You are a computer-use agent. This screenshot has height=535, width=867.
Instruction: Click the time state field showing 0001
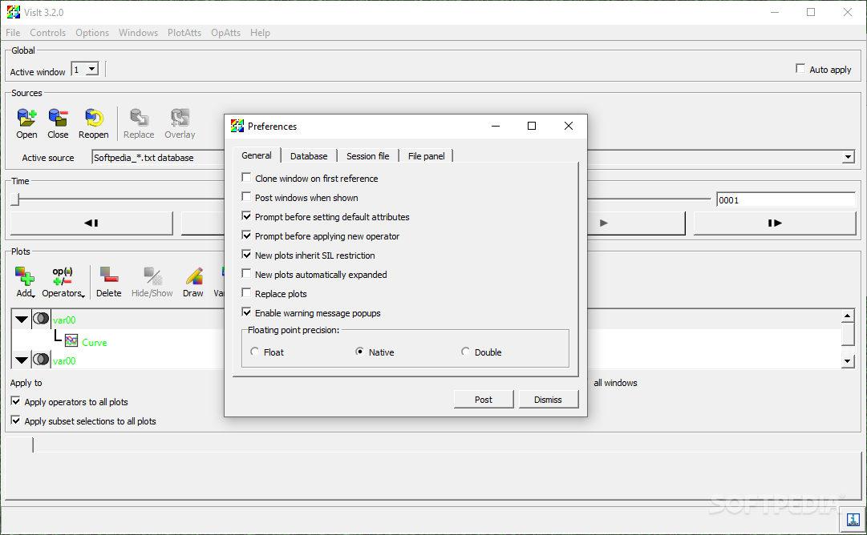click(x=786, y=200)
